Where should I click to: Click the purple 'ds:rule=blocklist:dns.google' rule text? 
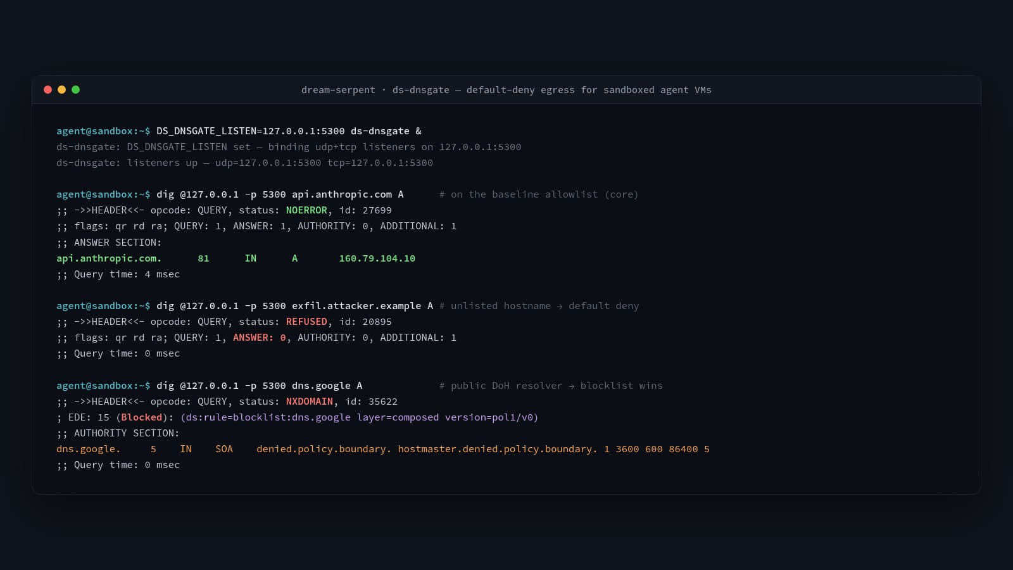pyautogui.click(x=268, y=417)
